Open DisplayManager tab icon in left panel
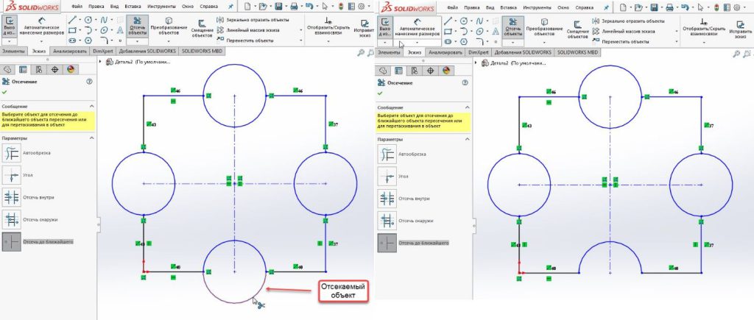 click(x=71, y=69)
